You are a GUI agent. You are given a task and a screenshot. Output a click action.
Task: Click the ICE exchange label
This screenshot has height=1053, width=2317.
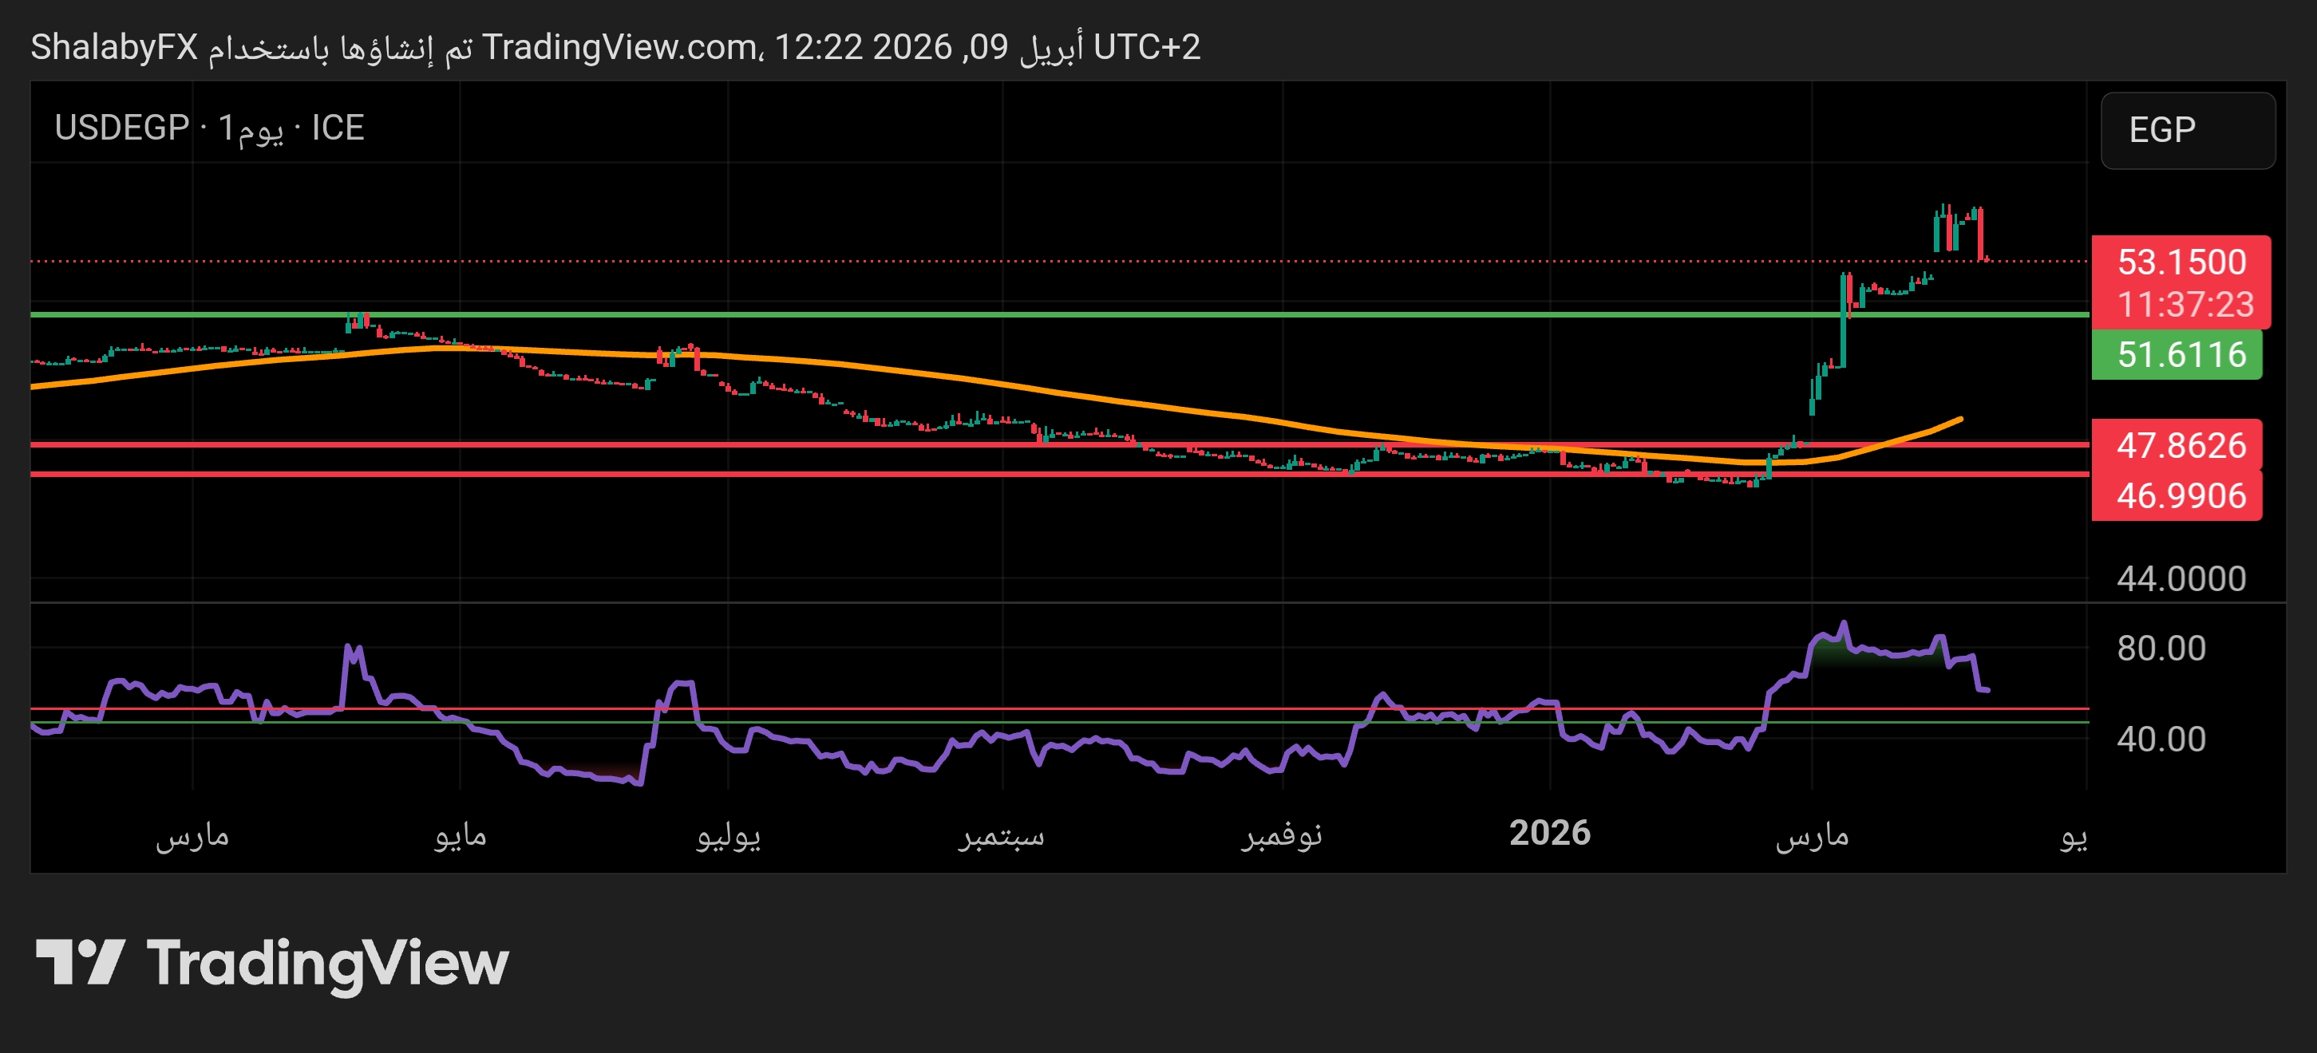[338, 128]
